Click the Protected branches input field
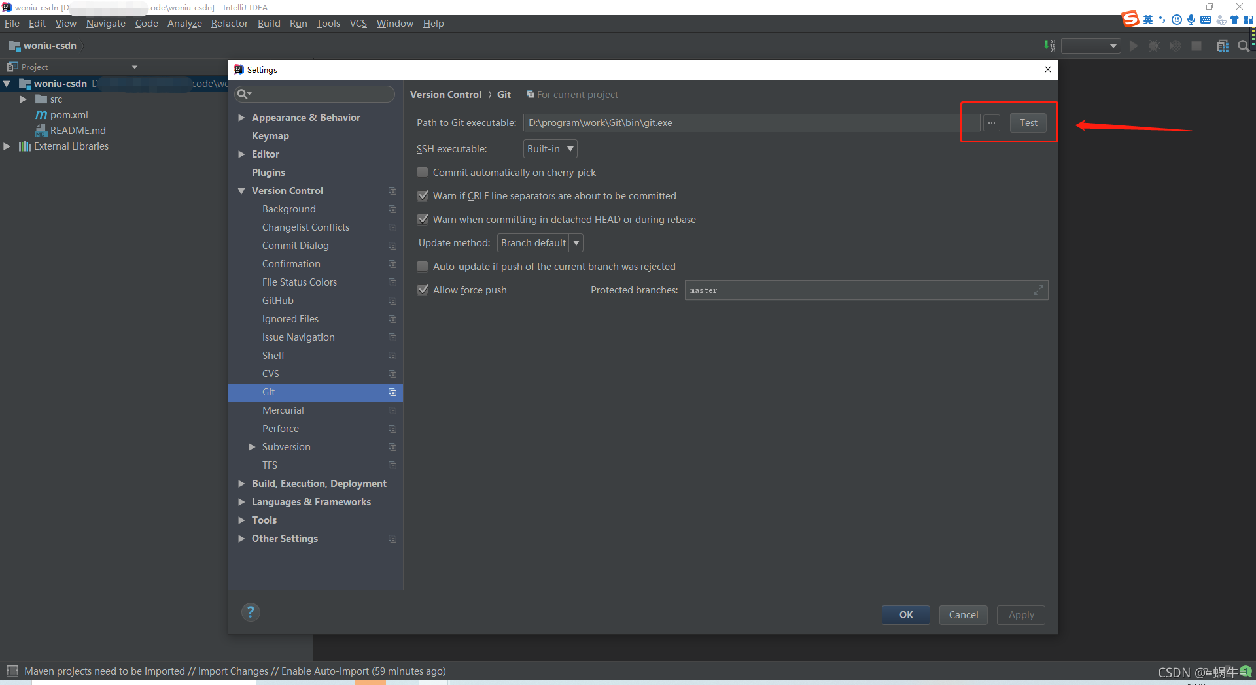Screen dimensions: 1256x685 coord(866,290)
